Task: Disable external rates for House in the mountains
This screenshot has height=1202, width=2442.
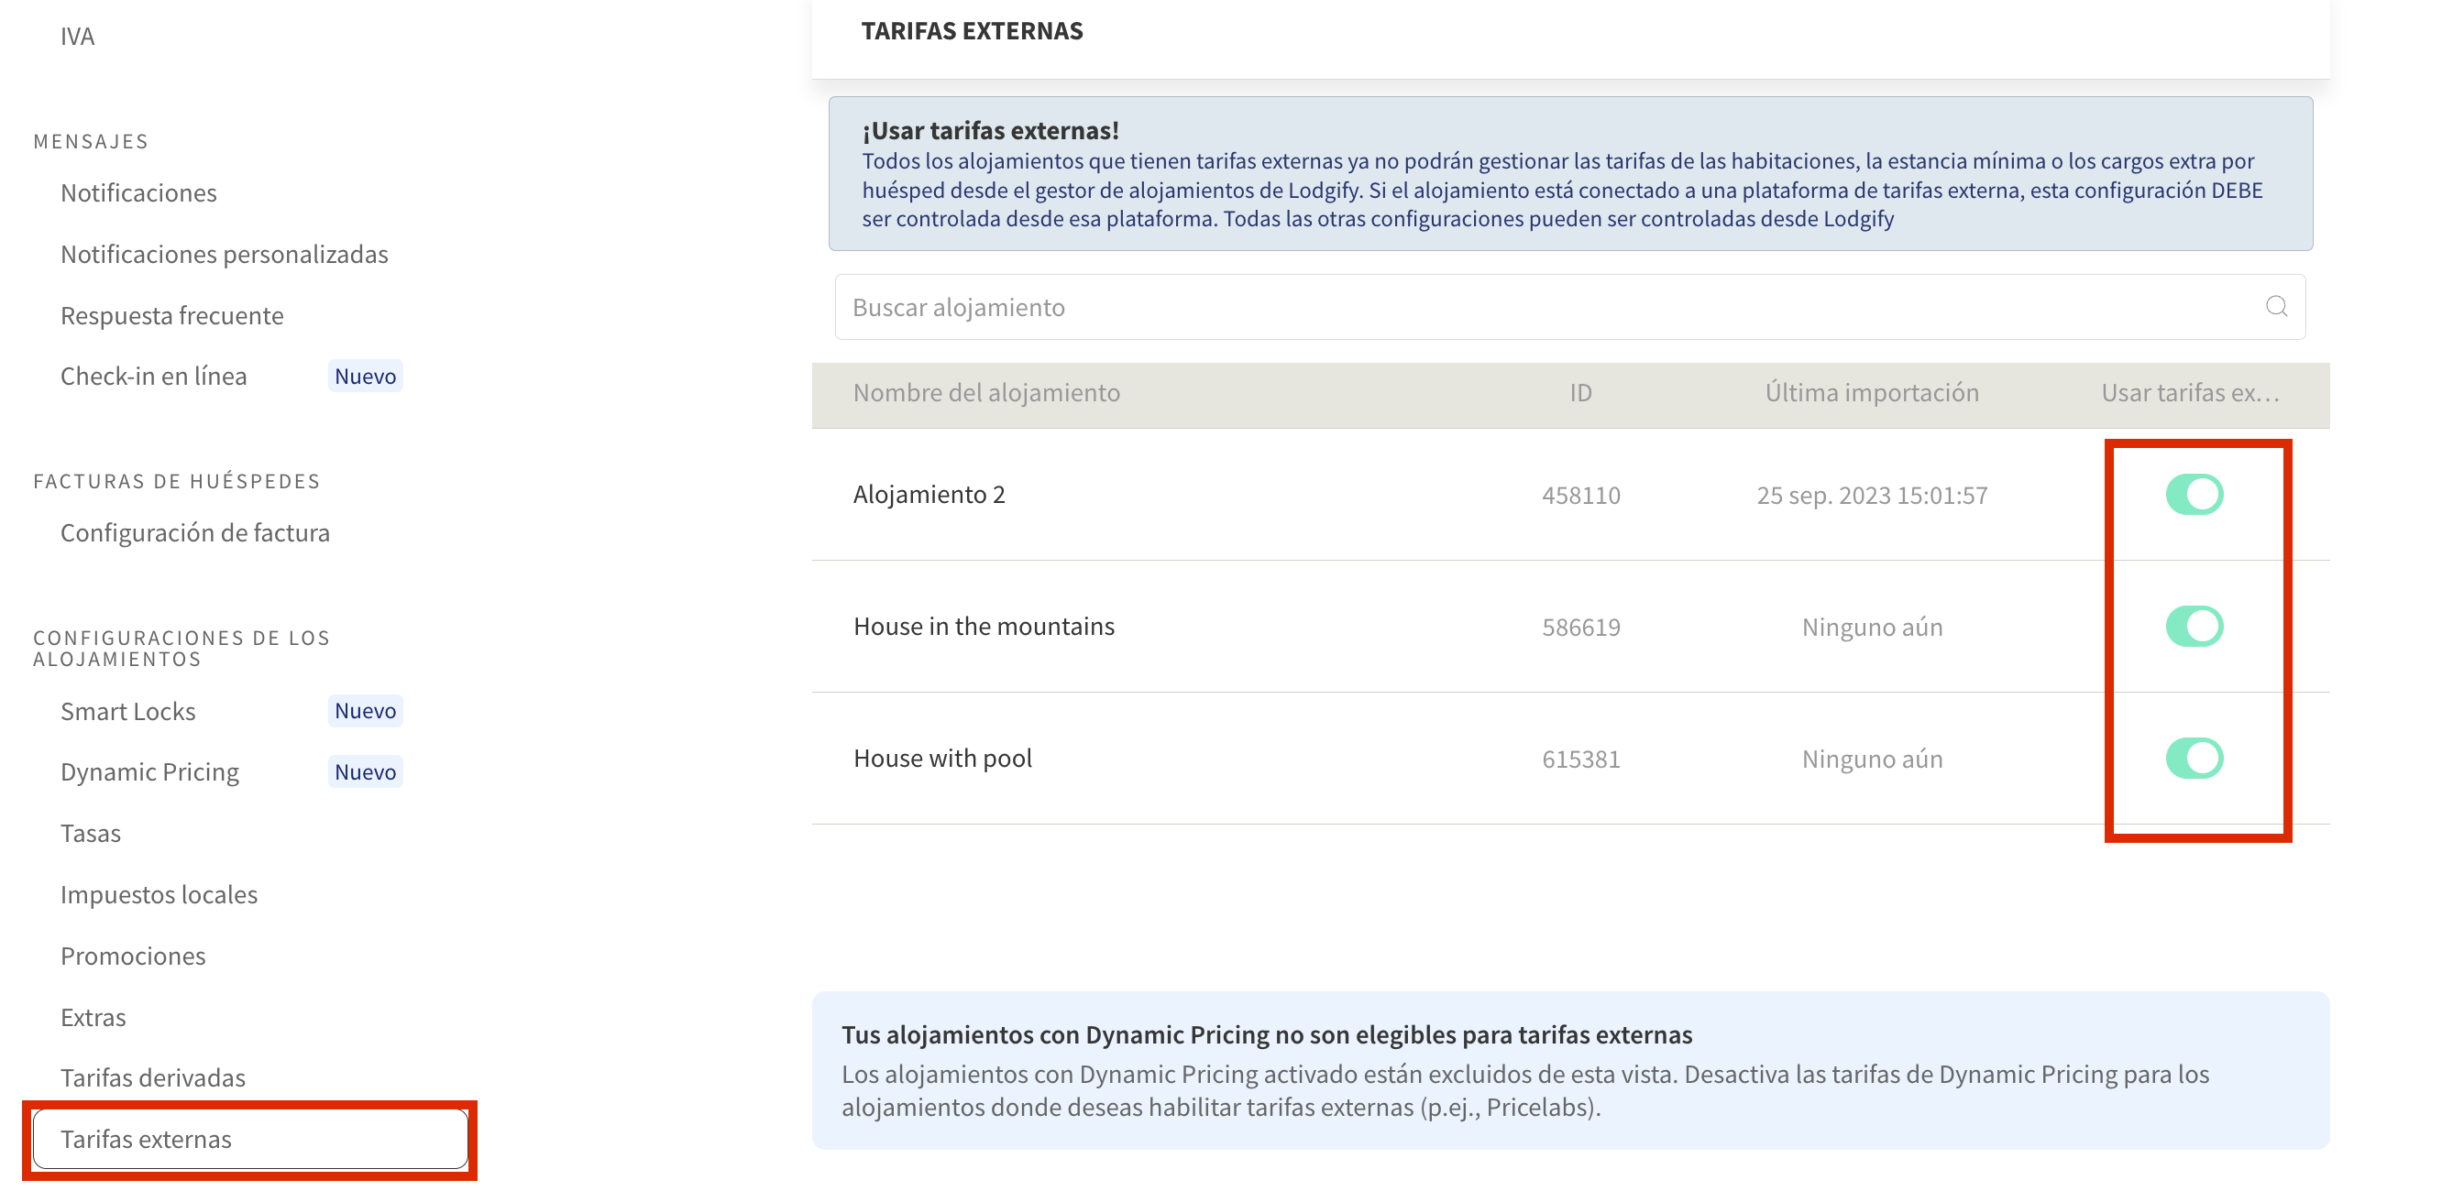Action: point(2193,626)
